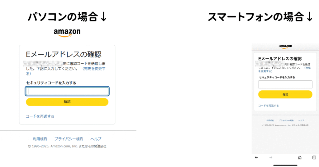
Task: Open ヘルプ in the smartphone footer
Action: point(301,120)
